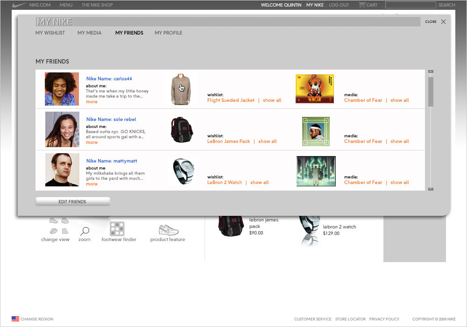Open the product feature shoe icon
467x327 pixels.
pos(168,229)
